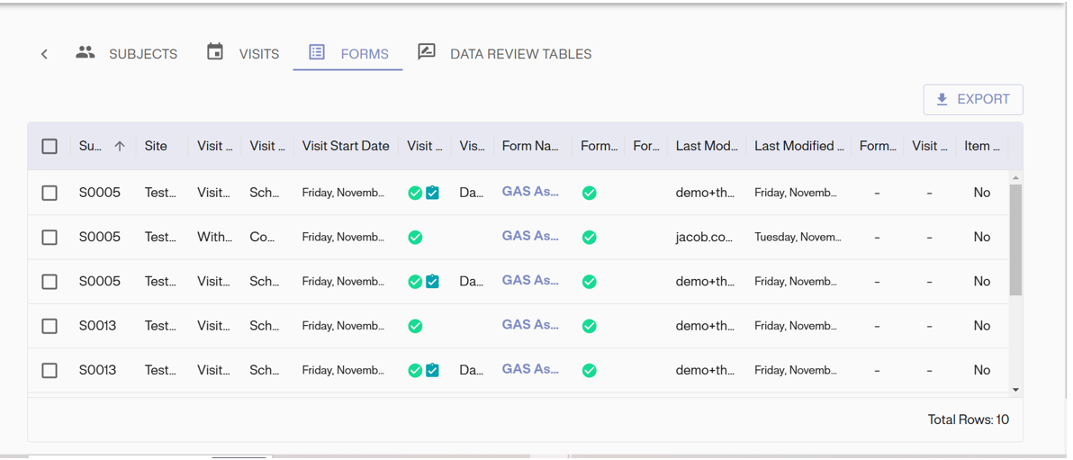Click the vertical scrollbar thumb
1073x460 pixels.
tap(1015, 239)
